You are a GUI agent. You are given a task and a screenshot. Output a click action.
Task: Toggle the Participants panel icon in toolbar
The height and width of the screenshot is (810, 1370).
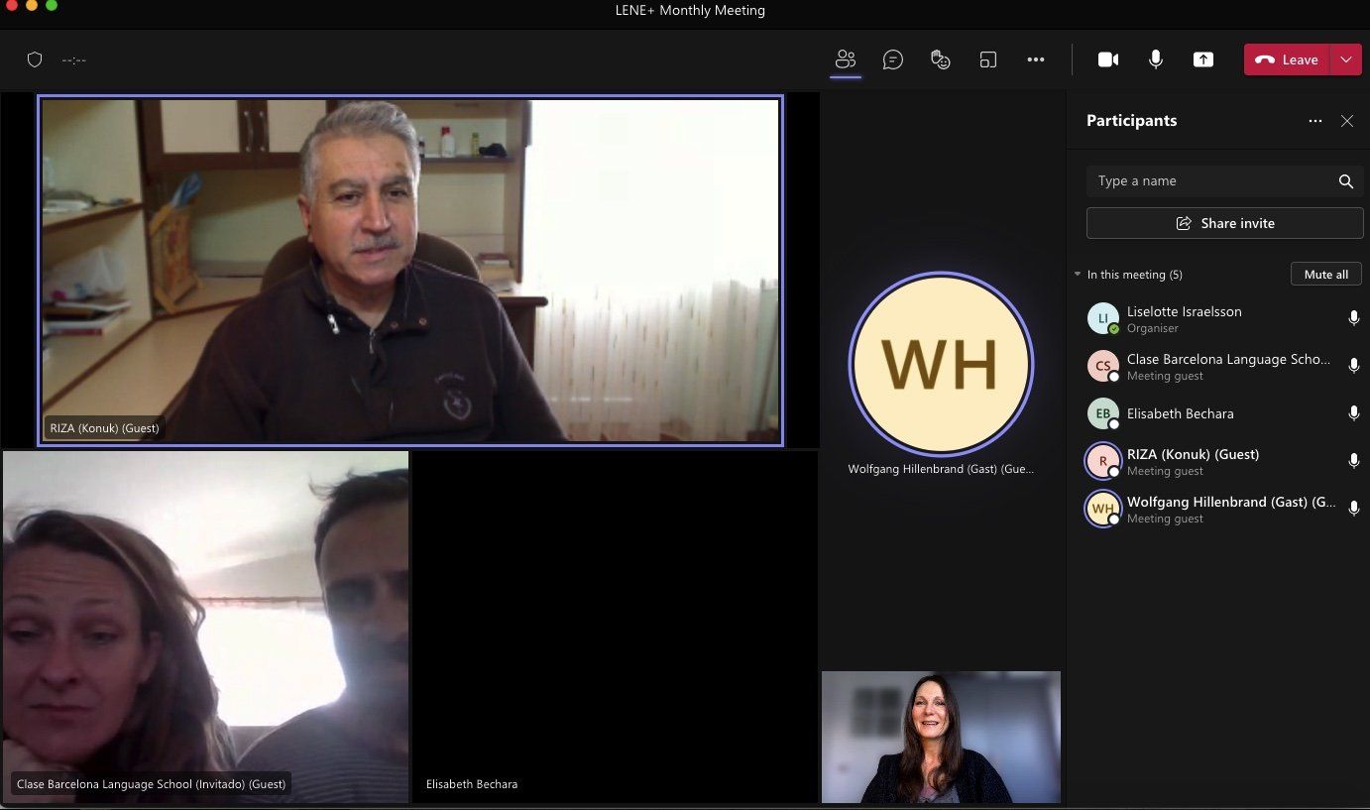coord(846,59)
